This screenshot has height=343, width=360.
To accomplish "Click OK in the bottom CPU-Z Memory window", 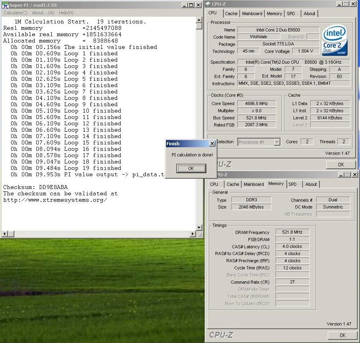I will pos(342,335).
